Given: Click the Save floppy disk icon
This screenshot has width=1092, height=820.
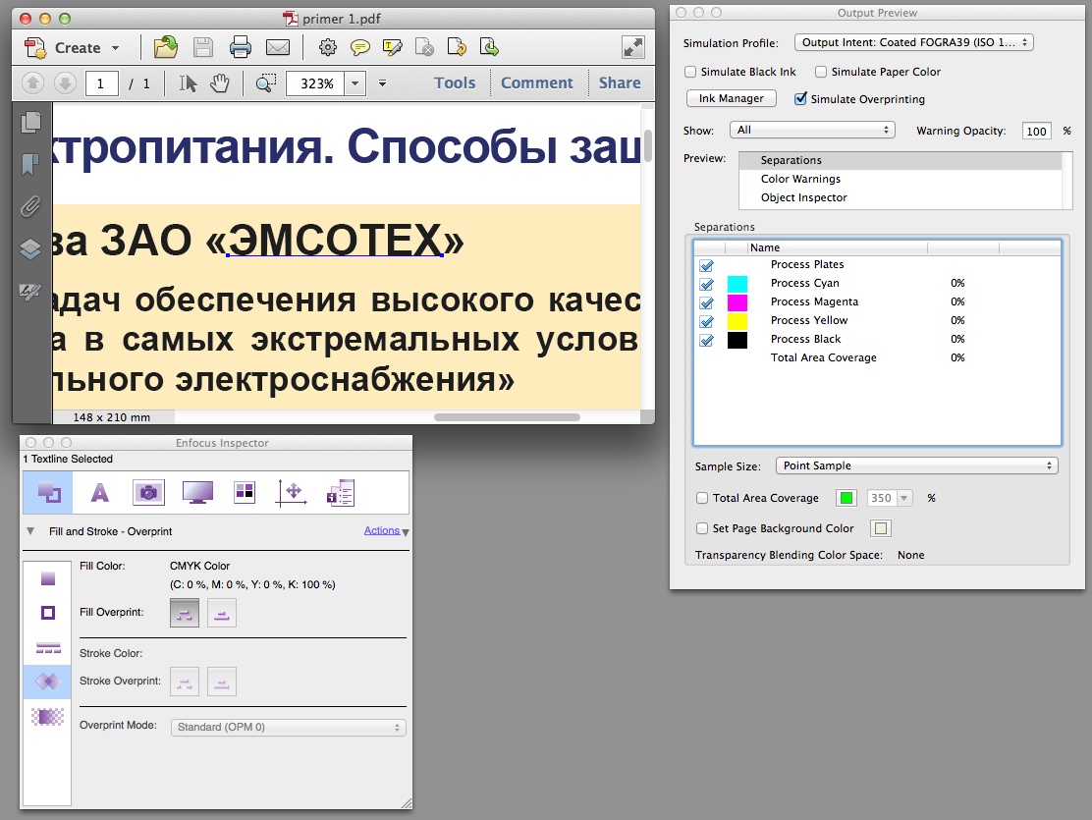Looking at the screenshot, I should (x=202, y=47).
